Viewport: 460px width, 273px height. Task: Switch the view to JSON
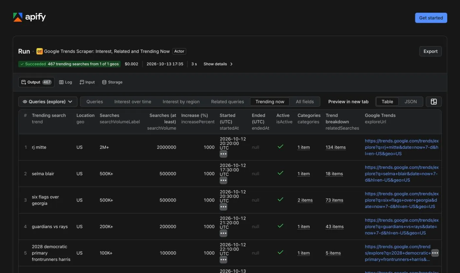[x=410, y=102]
